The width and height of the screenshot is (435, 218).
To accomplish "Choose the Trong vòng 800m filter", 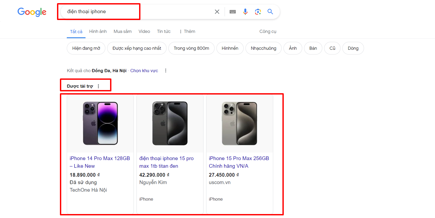I will pyautogui.click(x=191, y=48).
